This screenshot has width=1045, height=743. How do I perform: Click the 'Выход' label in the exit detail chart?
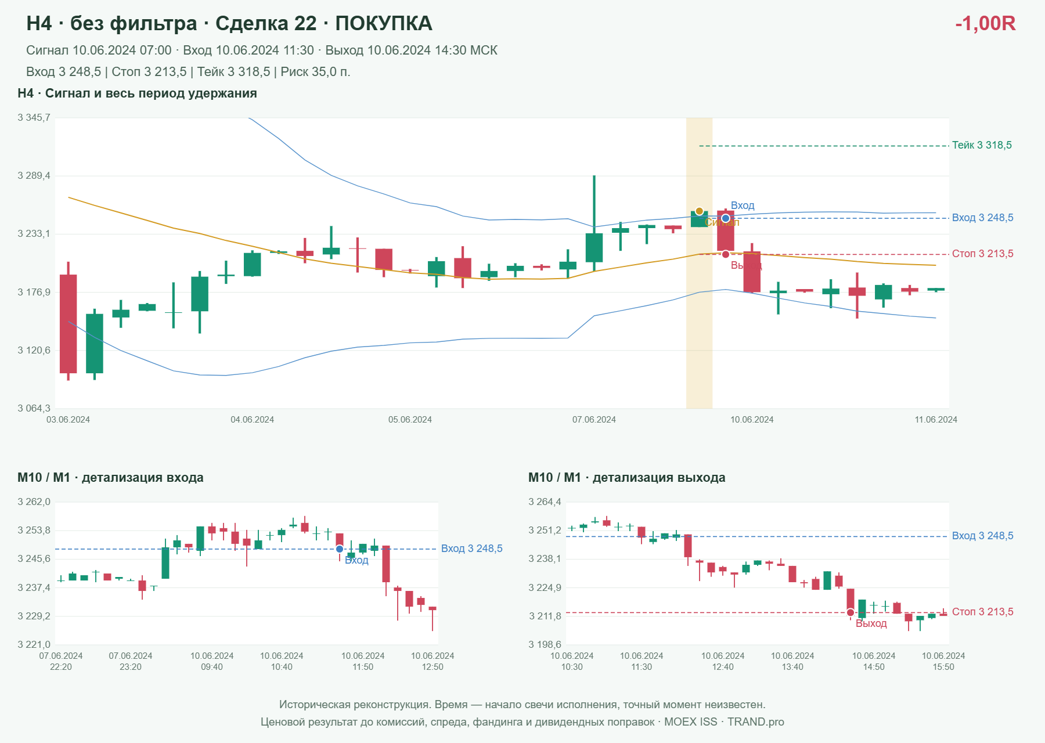click(871, 623)
